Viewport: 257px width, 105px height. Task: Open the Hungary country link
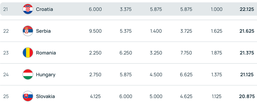click(x=46, y=75)
